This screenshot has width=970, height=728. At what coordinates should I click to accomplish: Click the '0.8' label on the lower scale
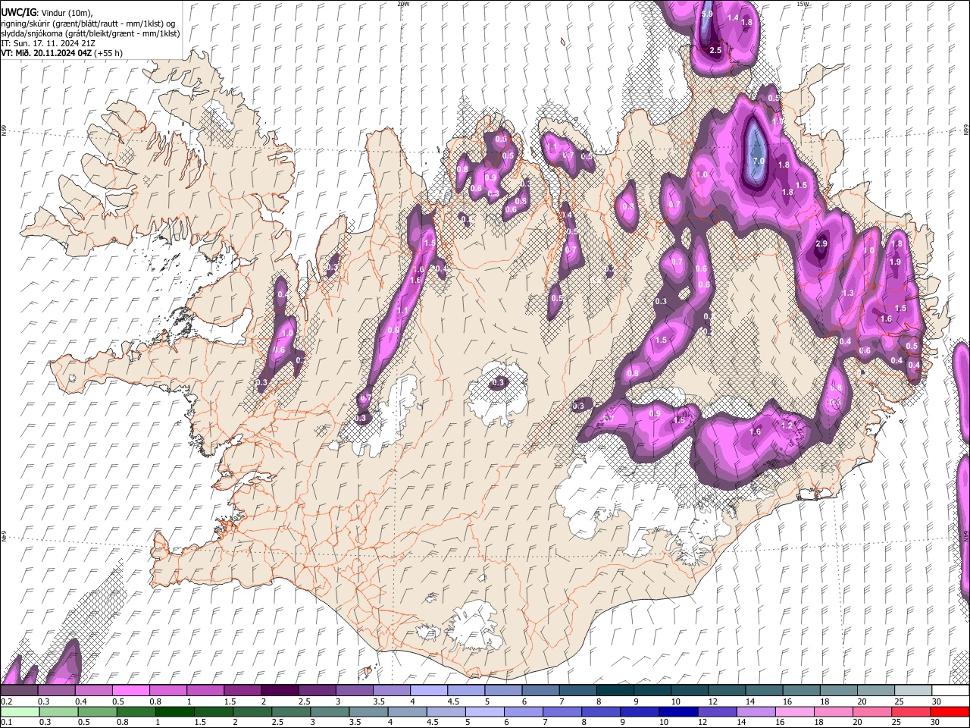tap(123, 722)
